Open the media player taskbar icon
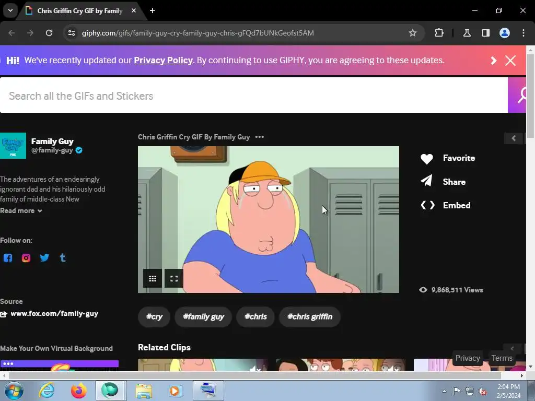The image size is (535, 401). click(176, 391)
